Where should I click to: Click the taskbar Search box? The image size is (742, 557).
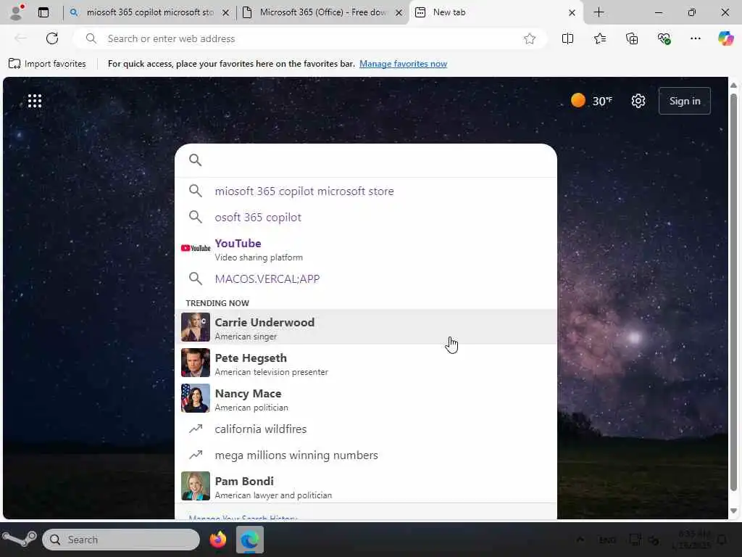pos(121,540)
